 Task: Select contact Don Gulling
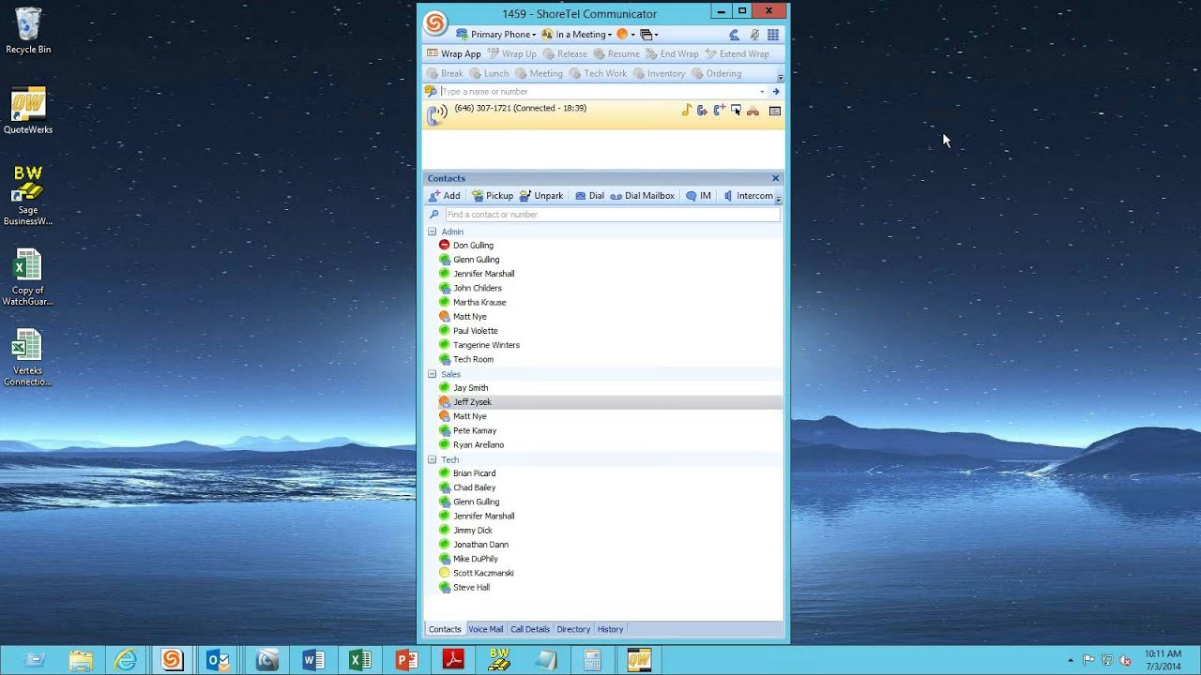[473, 246]
